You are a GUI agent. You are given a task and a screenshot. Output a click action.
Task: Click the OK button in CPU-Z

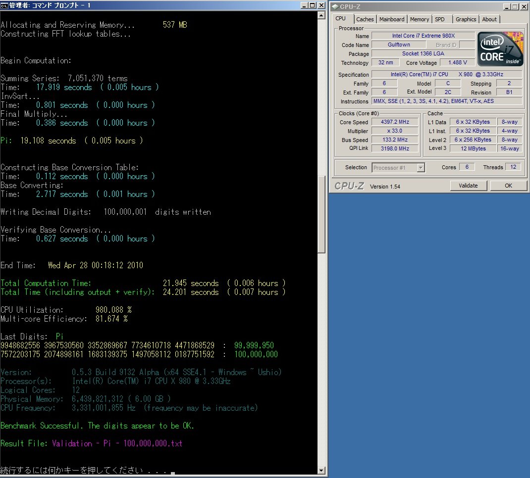tap(508, 186)
